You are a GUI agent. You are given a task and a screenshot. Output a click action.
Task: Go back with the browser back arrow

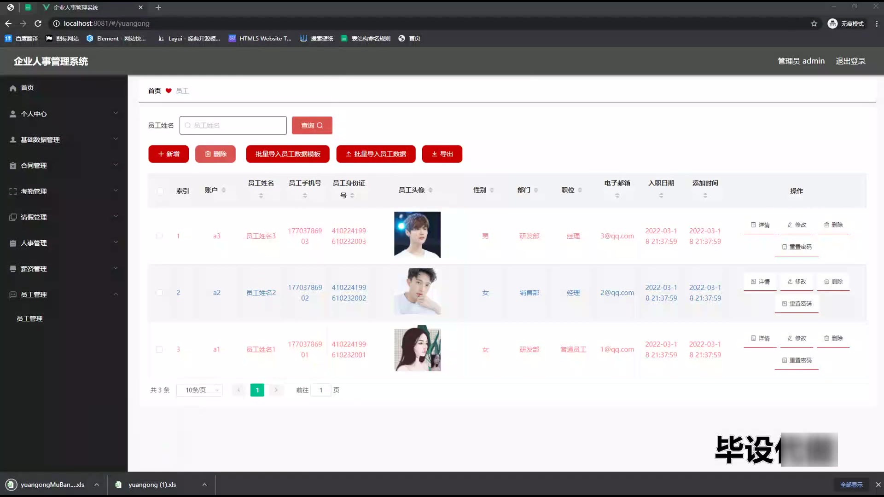coord(8,23)
